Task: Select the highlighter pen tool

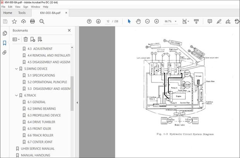Action: pos(219,21)
